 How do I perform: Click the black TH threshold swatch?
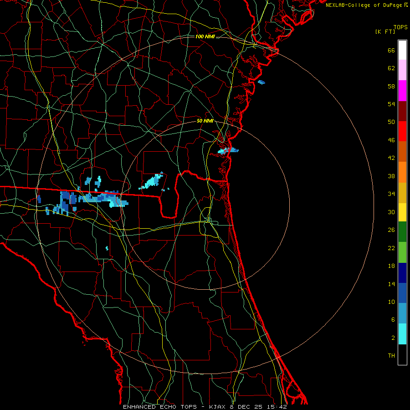402,354
